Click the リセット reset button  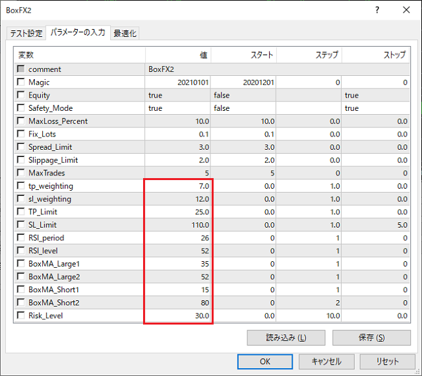388,361
